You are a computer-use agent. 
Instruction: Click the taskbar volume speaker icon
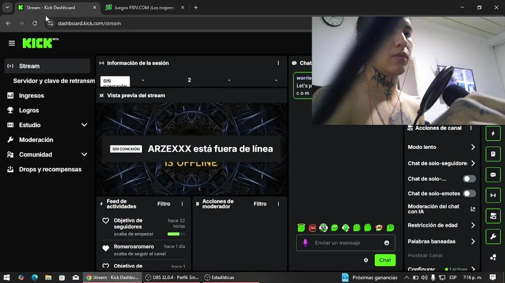click(x=424, y=277)
